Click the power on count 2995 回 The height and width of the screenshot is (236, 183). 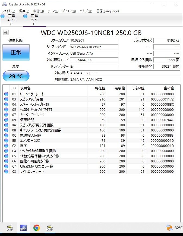coord(167,60)
